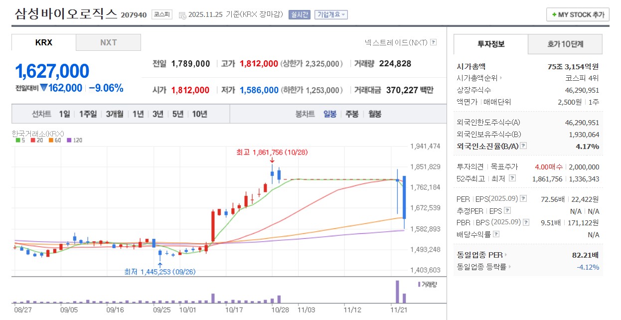This screenshot has height=320, width=621.
Task: Click arrow icon next to 동일업종 PER
Action: point(507,255)
